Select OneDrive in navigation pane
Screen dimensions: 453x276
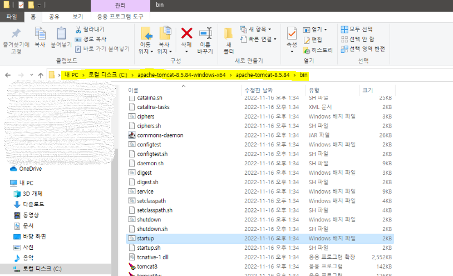26,169
